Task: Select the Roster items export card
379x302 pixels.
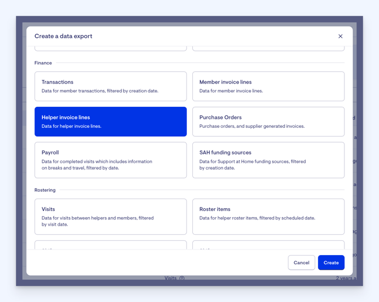Action: point(268,217)
